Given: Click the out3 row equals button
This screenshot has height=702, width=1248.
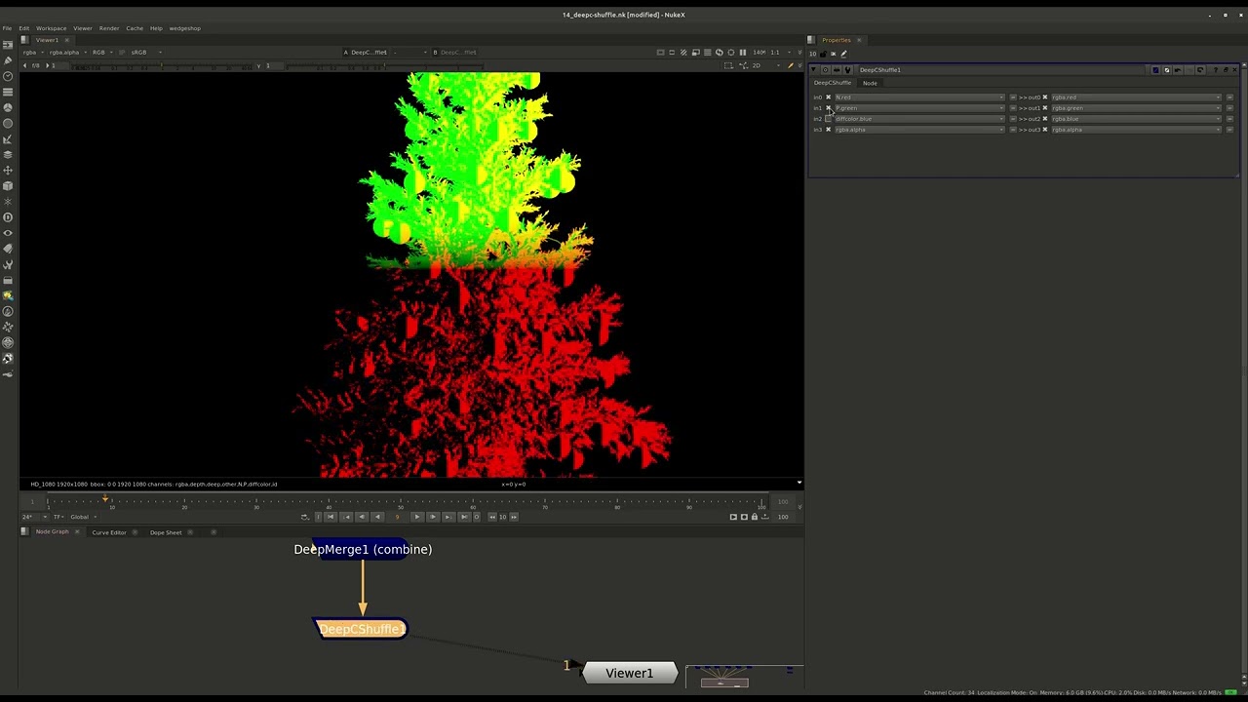Looking at the screenshot, I should tap(1229, 130).
